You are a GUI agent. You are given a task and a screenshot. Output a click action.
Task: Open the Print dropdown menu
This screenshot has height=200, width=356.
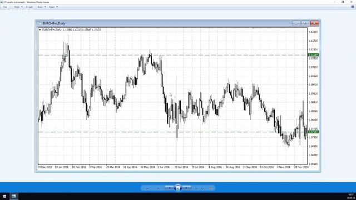pos(18,7)
